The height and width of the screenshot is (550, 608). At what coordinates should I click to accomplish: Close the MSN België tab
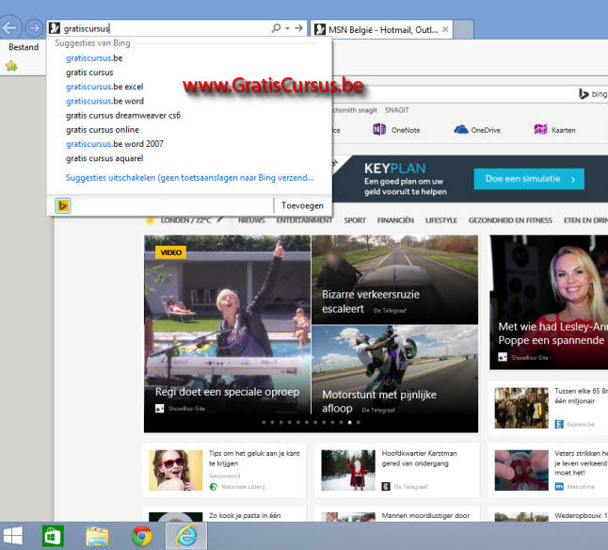pyautogui.click(x=445, y=29)
